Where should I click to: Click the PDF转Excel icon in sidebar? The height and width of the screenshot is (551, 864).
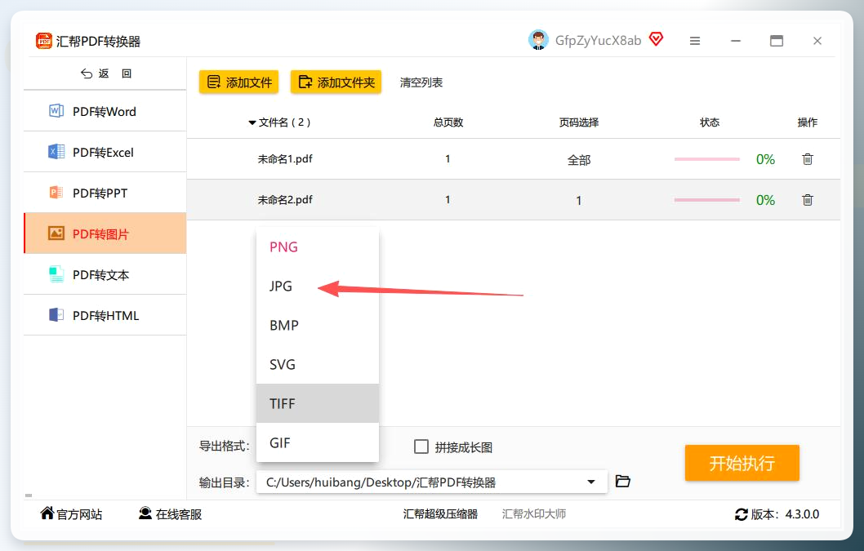[56, 152]
